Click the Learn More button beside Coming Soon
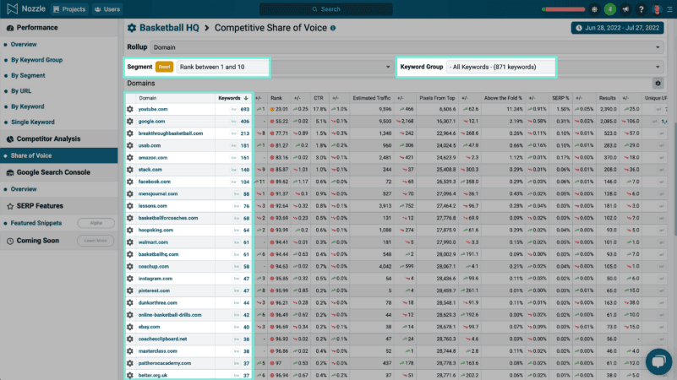The image size is (677, 380). [96, 241]
